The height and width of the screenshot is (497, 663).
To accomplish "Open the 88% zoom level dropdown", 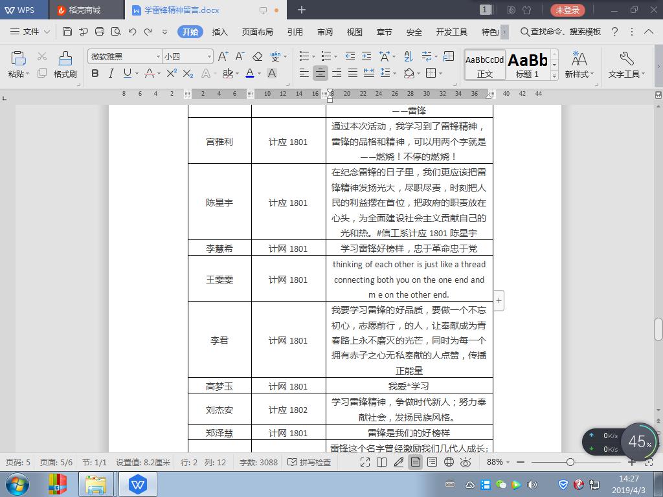I will 499,462.
